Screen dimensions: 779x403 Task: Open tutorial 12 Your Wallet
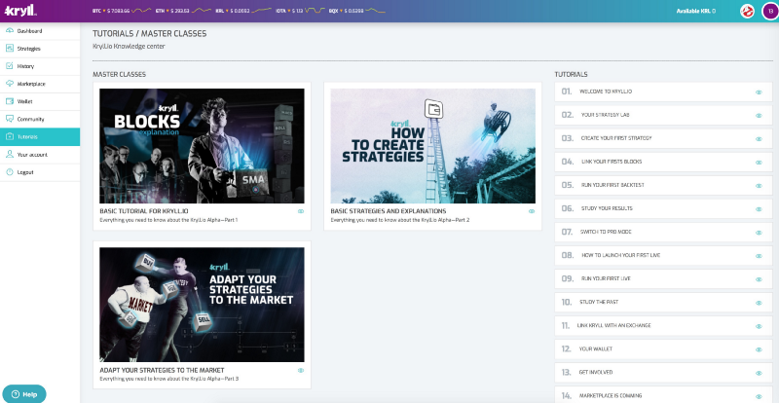(663, 349)
